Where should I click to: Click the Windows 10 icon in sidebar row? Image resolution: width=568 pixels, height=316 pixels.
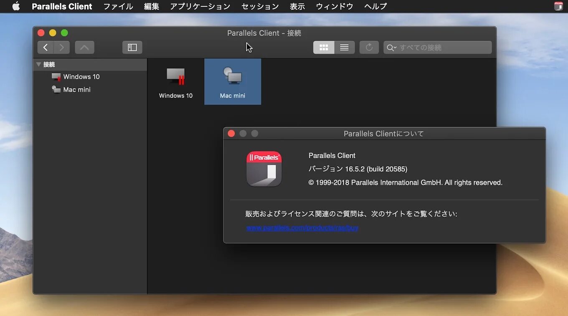point(56,77)
